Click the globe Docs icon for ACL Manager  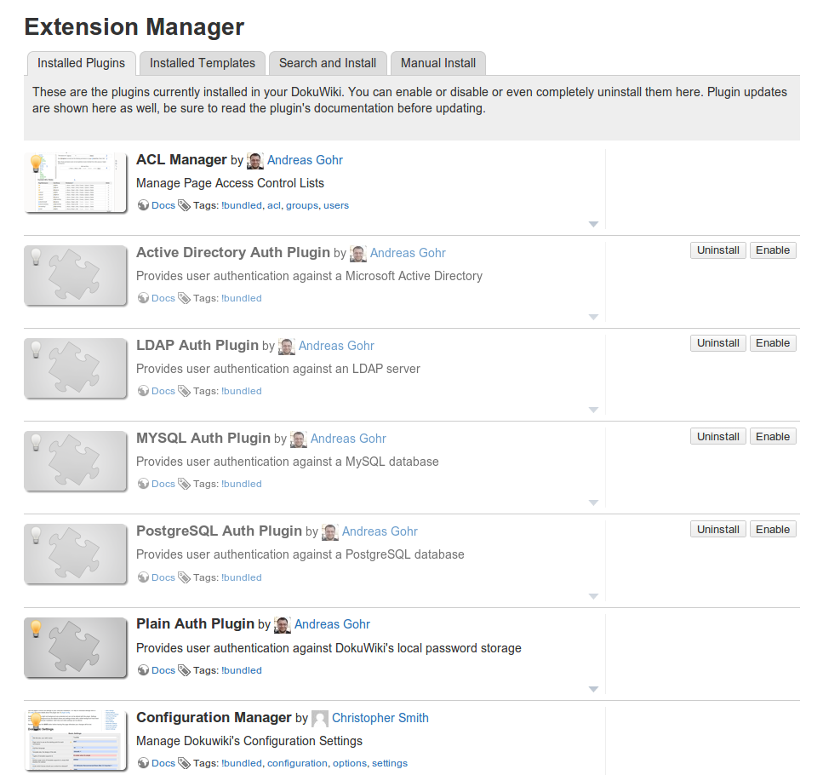[143, 205]
